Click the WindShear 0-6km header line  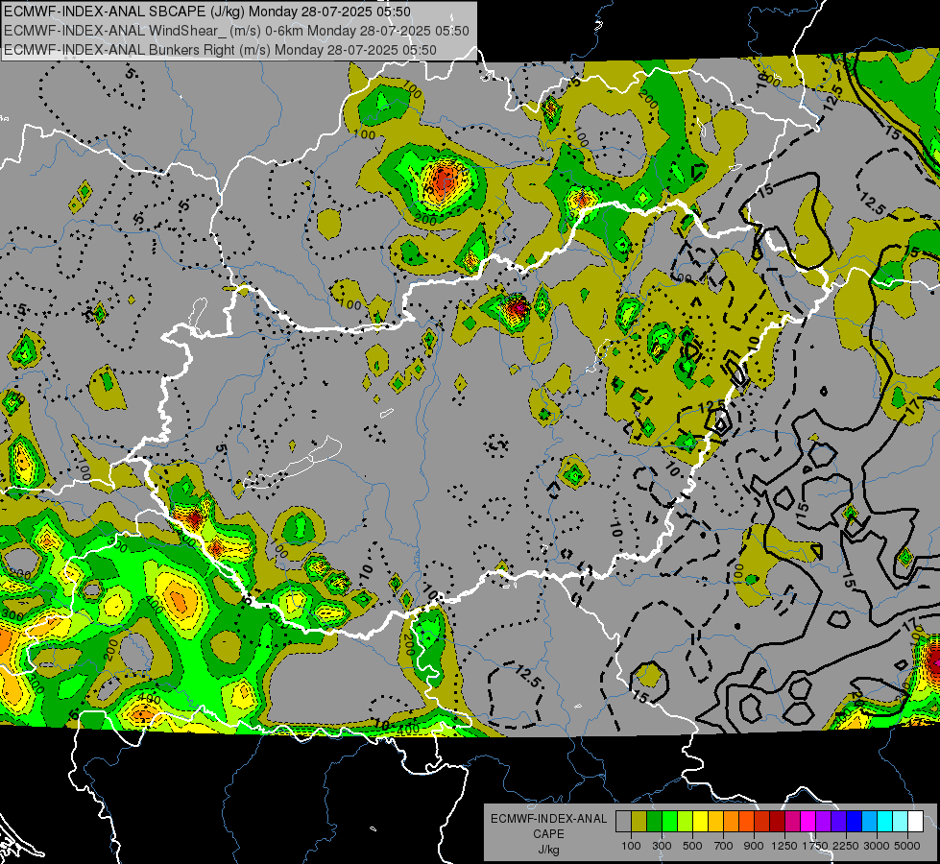click(x=236, y=31)
